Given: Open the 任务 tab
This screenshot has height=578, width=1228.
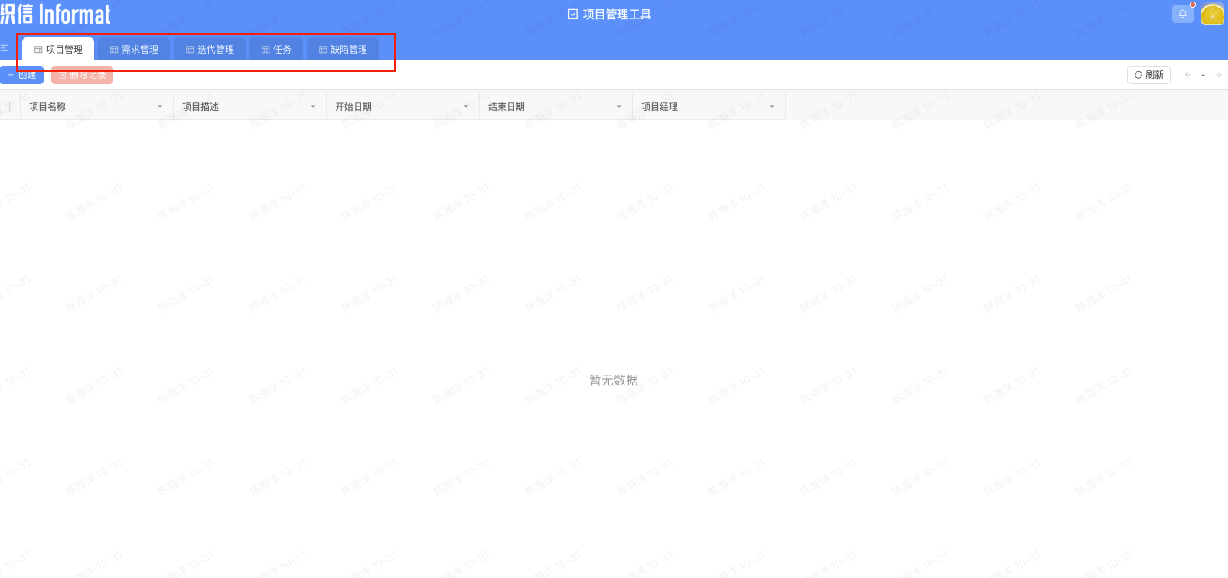Looking at the screenshot, I should 276,49.
